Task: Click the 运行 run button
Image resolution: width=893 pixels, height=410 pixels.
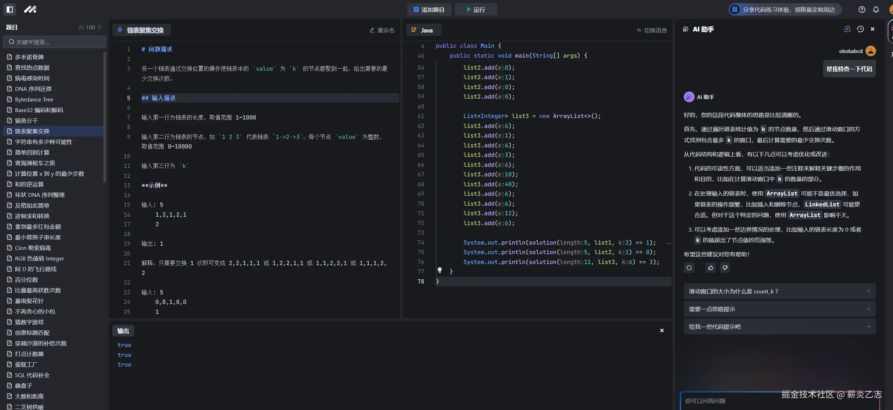Action: [476, 10]
